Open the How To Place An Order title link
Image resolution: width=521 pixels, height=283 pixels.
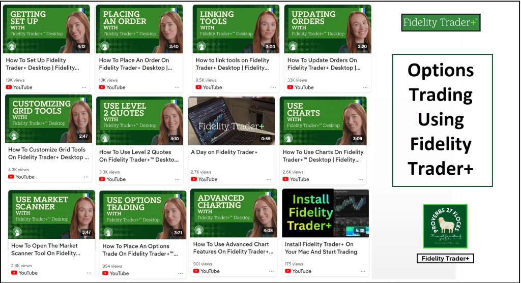click(135, 64)
